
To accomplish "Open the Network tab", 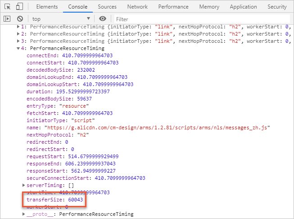I will (x=137, y=7).
